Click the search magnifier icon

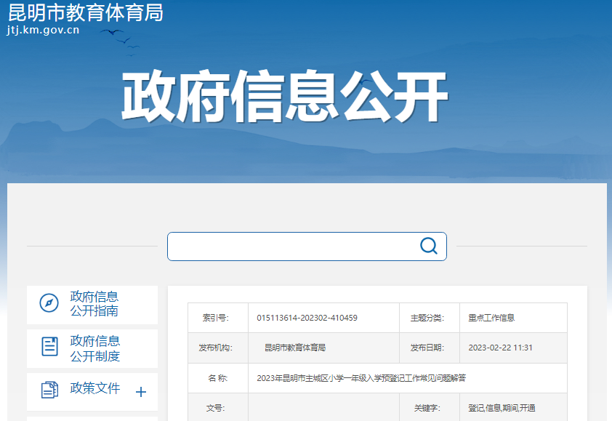click(429, 246)
